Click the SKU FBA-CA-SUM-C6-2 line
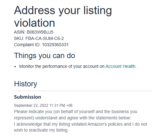Image resolution: width=152 pixels, height=136 pixels. tap(39, 38)
